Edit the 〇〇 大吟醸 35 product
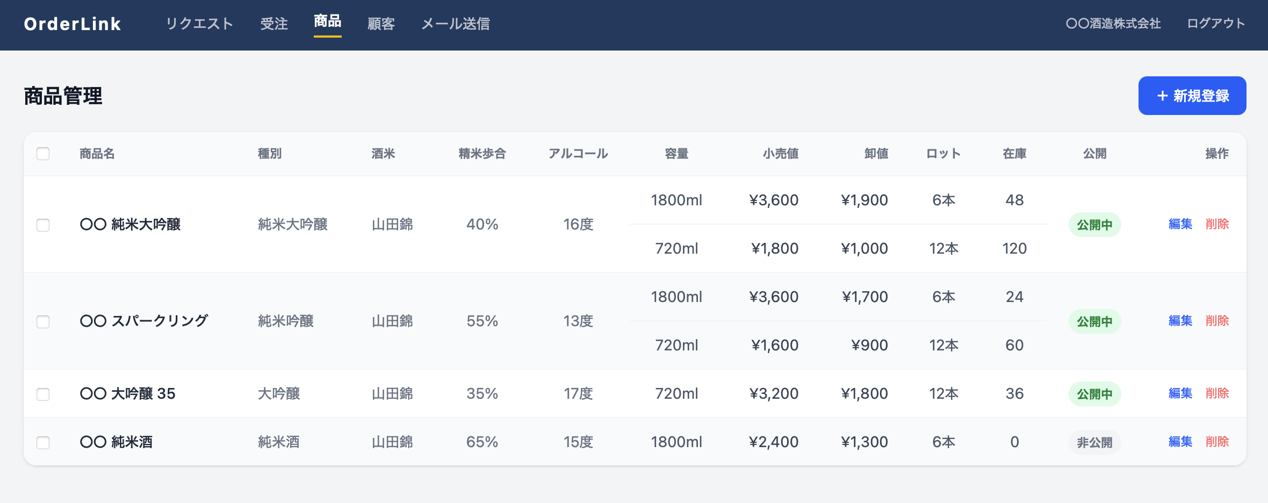1268x503 pixels. coord(1180,393)
